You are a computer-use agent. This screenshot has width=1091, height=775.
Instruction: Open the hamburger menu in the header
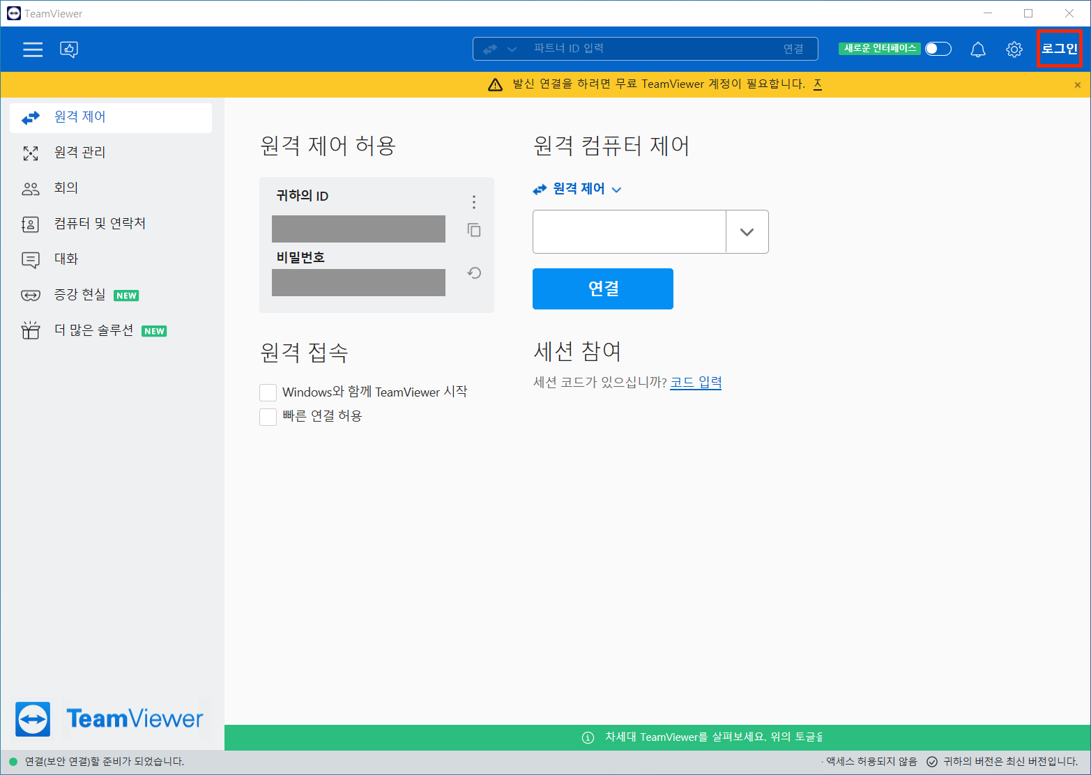(33, 49)
